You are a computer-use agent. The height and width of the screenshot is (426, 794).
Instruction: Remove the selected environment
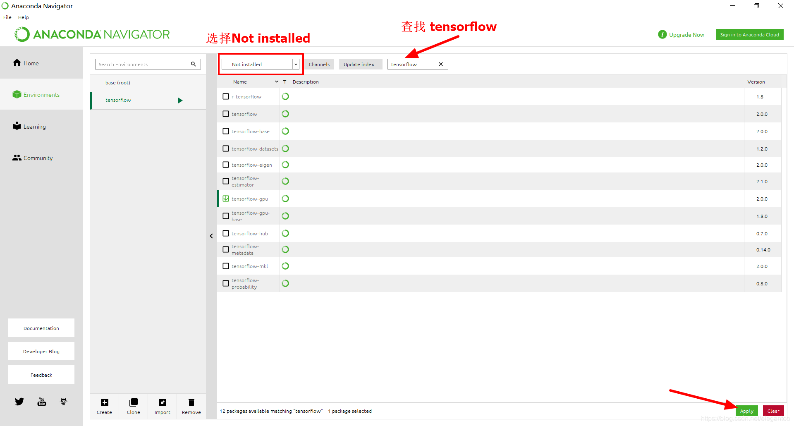tap(191, 406)
